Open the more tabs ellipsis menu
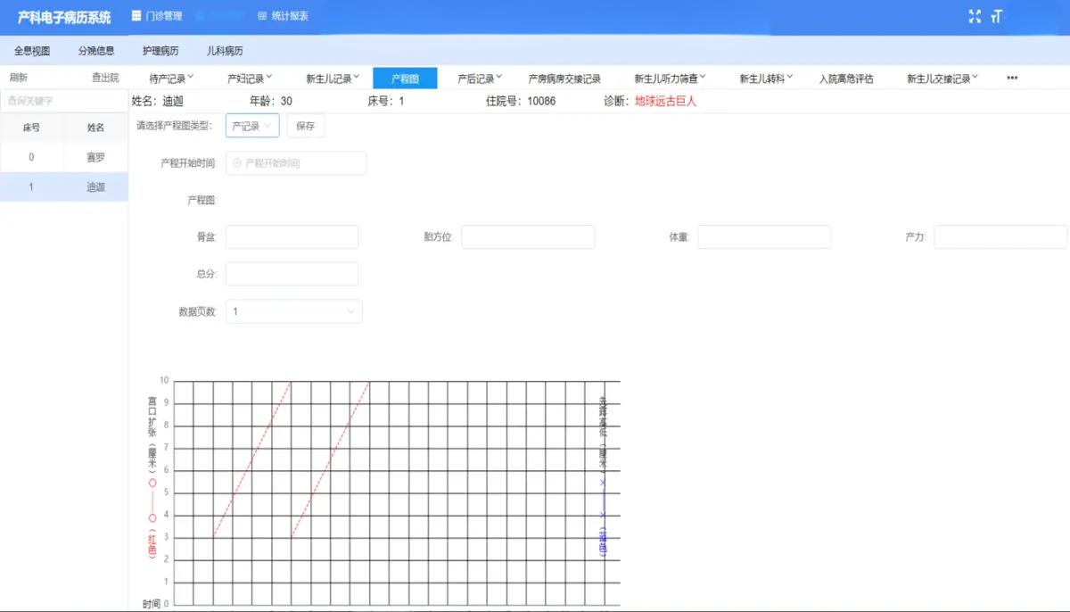 click(1012, 79)
